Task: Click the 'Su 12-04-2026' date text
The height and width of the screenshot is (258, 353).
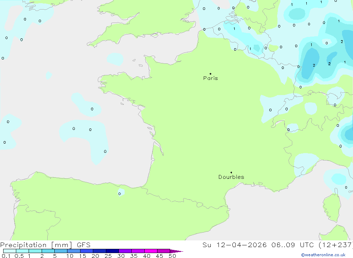Action: [235, 245]
